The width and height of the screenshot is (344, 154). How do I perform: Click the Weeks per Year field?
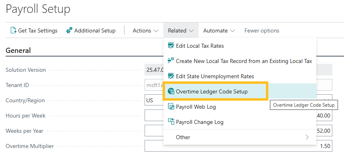click(238, 131)
